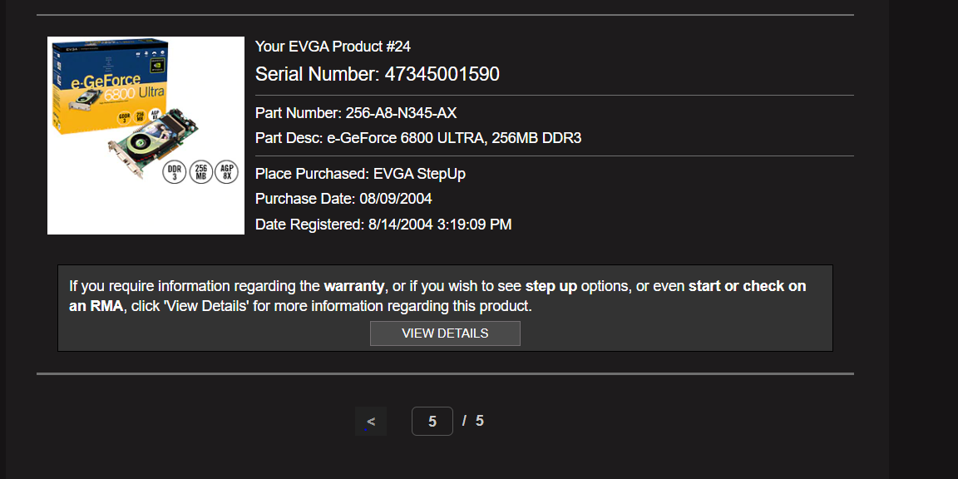
Task: Click the page number input field
Action: tap(432, 422)
